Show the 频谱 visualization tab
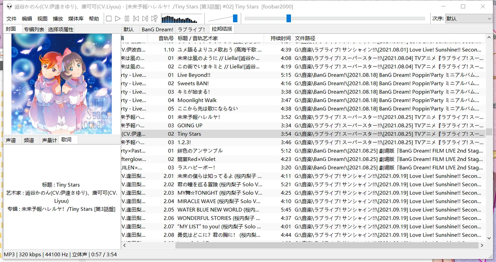The width and height of the screenshot is (496, 262). (x=29, y=140)
